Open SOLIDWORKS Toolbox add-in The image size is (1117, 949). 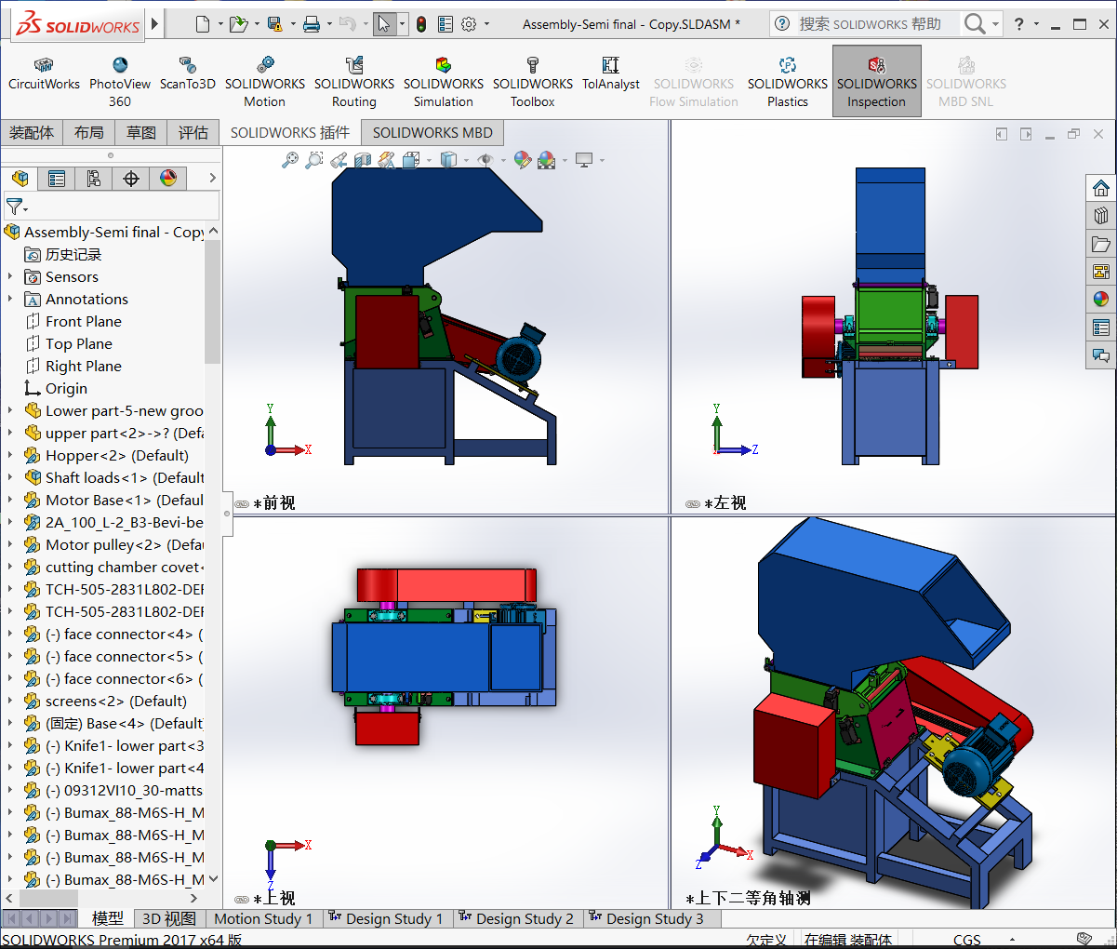point(533,83)
